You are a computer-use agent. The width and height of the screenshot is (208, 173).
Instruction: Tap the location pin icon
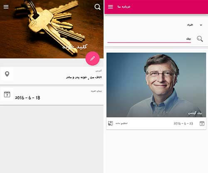coord(7,74)
